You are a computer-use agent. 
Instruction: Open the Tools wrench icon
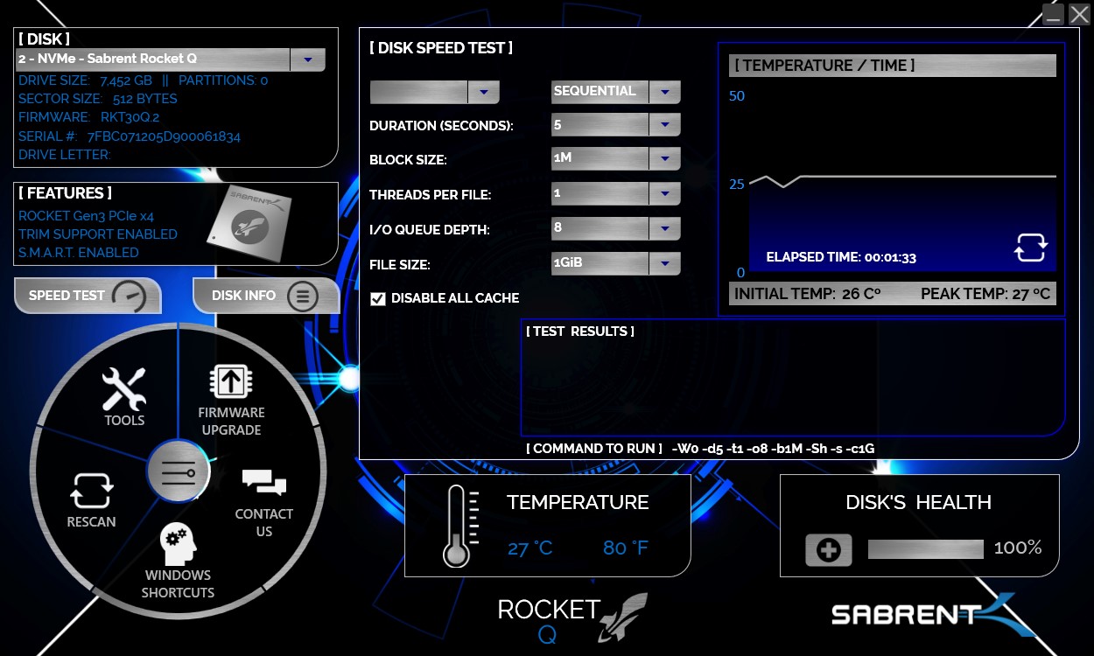click(123, 388)
